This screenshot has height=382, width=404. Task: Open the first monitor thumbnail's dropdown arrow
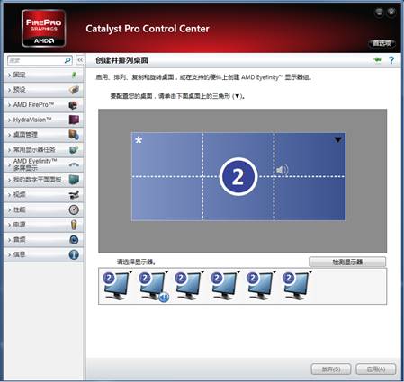(130, 272)
